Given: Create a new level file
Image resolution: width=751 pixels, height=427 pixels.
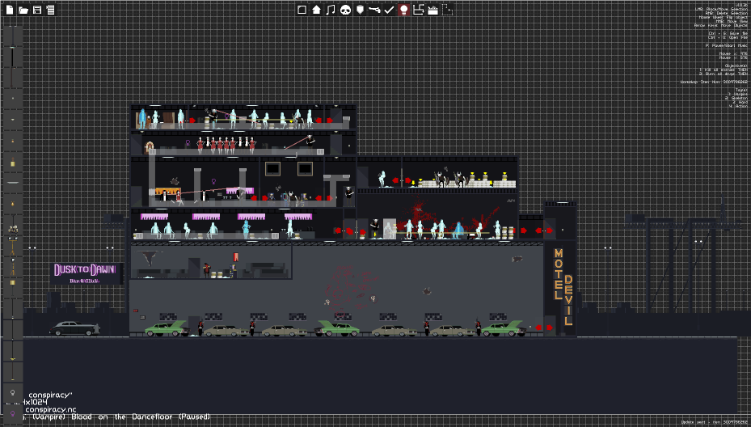Looking at the screenshot, I should point(10,10).
